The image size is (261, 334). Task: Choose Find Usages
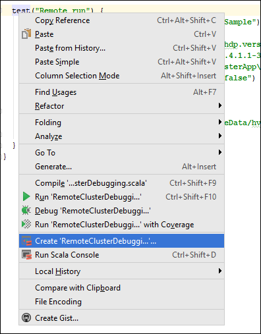point(121,92)
